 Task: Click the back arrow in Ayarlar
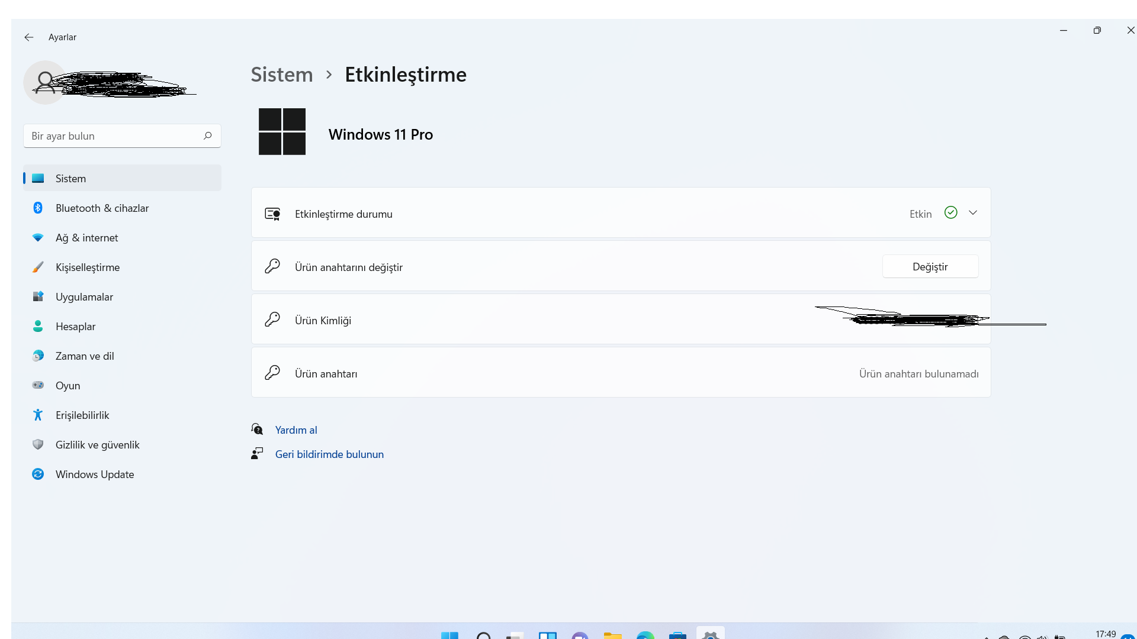pos(28,37)
